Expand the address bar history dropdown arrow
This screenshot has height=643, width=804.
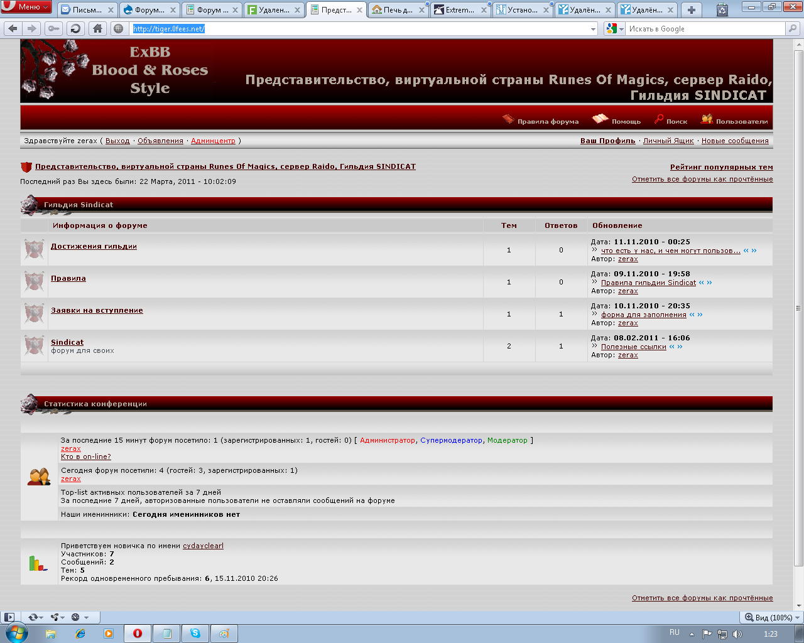(x=593, y=29)
